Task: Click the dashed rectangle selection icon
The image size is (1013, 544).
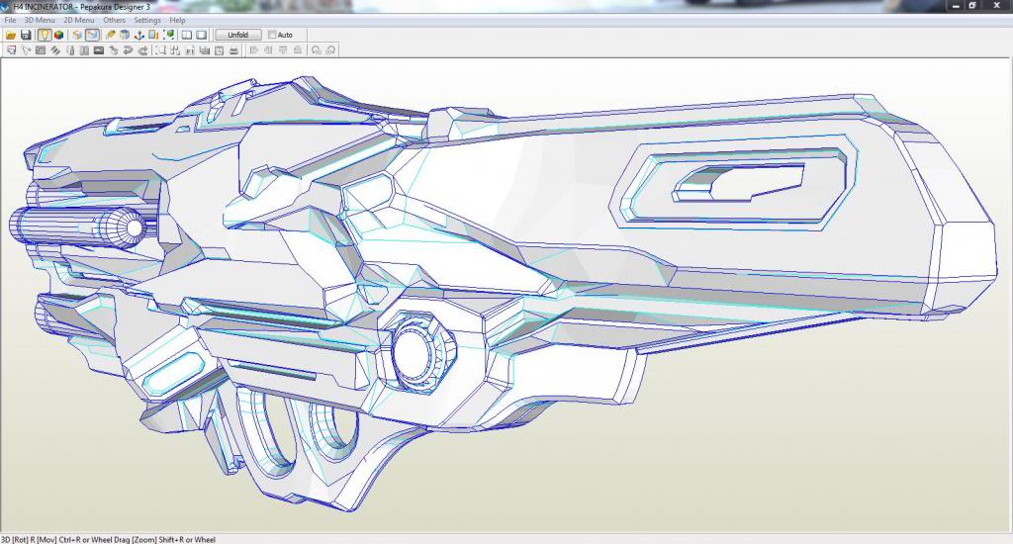Action: coord(160,50)
